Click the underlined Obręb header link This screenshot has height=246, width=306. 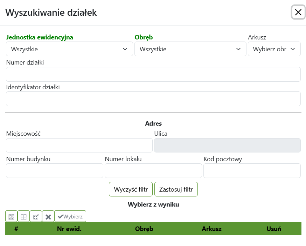(x=144, y=37)
